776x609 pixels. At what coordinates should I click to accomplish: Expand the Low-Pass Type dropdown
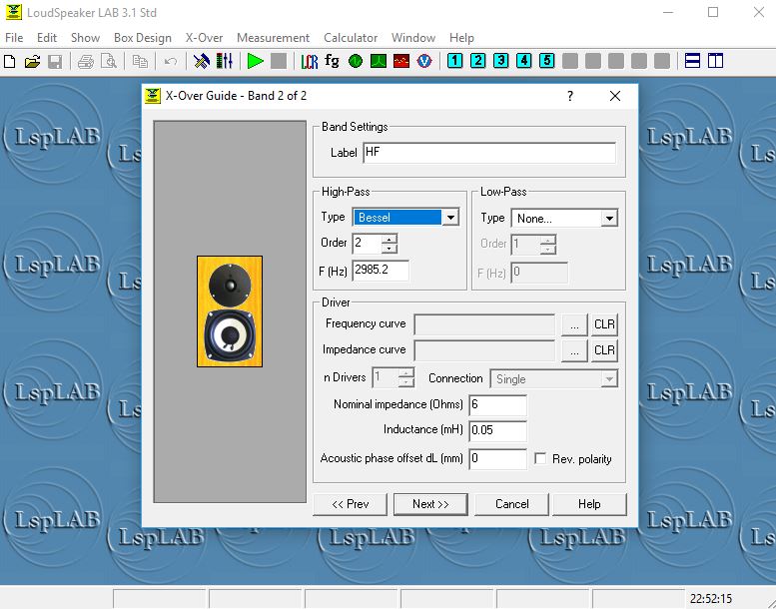609,219
